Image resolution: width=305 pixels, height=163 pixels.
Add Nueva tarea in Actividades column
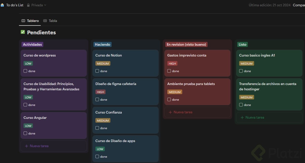[x=39, y=146]
